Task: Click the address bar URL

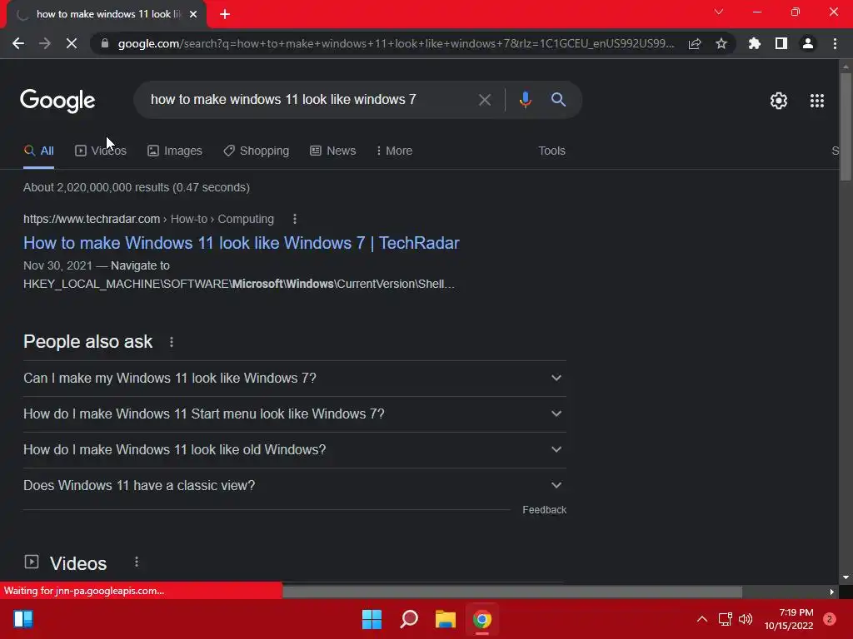Action: tap(396, 43)
